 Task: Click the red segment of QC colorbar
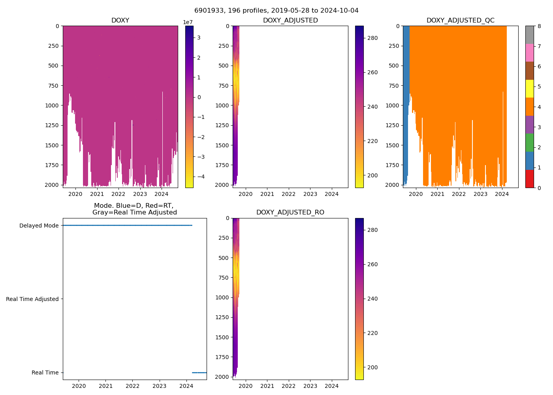tap(529, 179)
